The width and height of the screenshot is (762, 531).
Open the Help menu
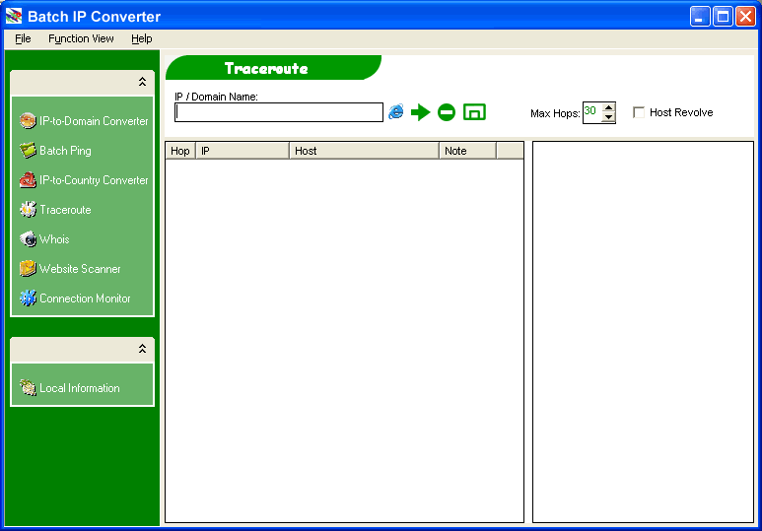(141, 38)
